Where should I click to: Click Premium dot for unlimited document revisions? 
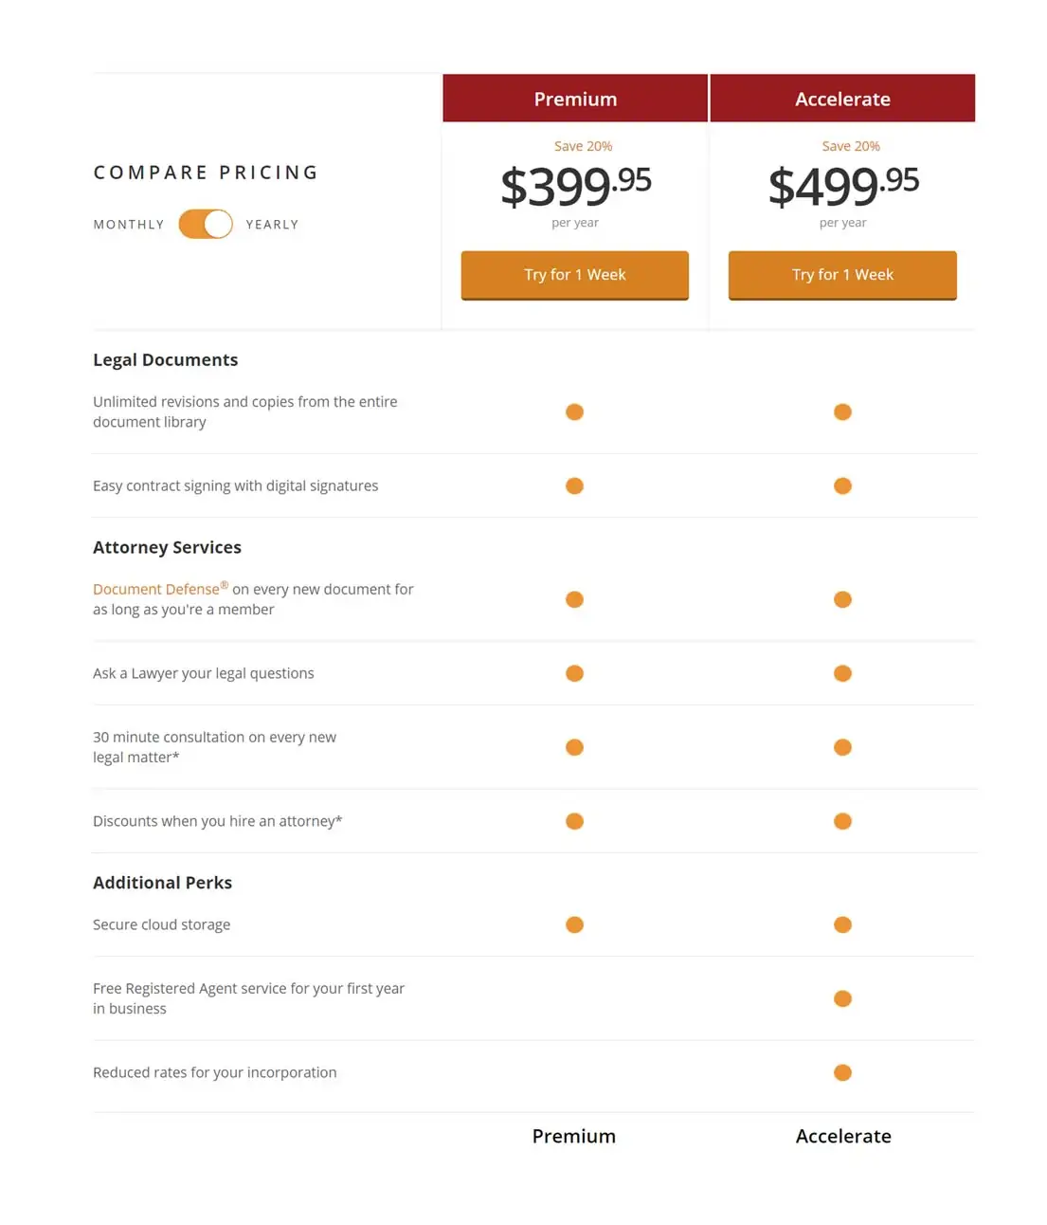(x=574, y=411)
